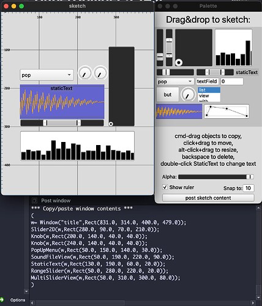Click the Window title code line
The width and height of the screenshot is (262, 306).
click(x=108, y=222)
